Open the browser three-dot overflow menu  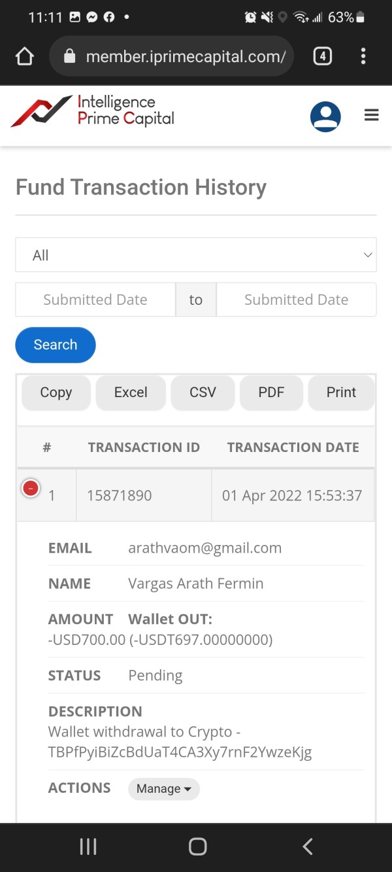click(363, 56)
